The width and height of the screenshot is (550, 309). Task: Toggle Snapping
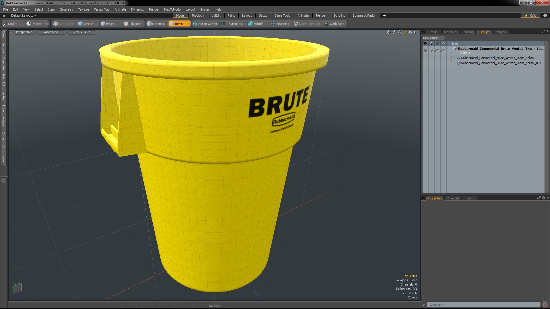point(280,24)
